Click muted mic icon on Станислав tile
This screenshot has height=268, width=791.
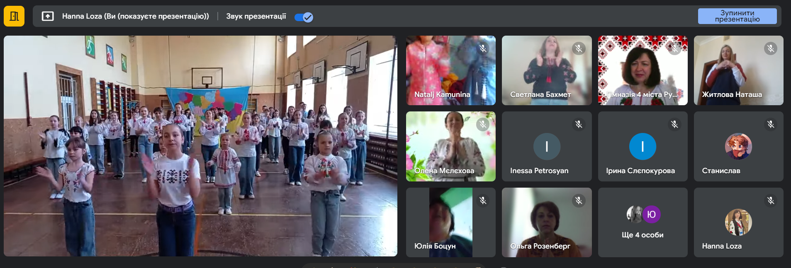point(770,124)
